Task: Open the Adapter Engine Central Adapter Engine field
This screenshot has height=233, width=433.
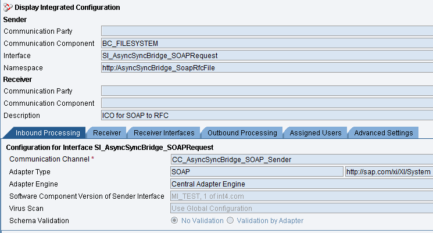Action: click(x=301, y=184)
